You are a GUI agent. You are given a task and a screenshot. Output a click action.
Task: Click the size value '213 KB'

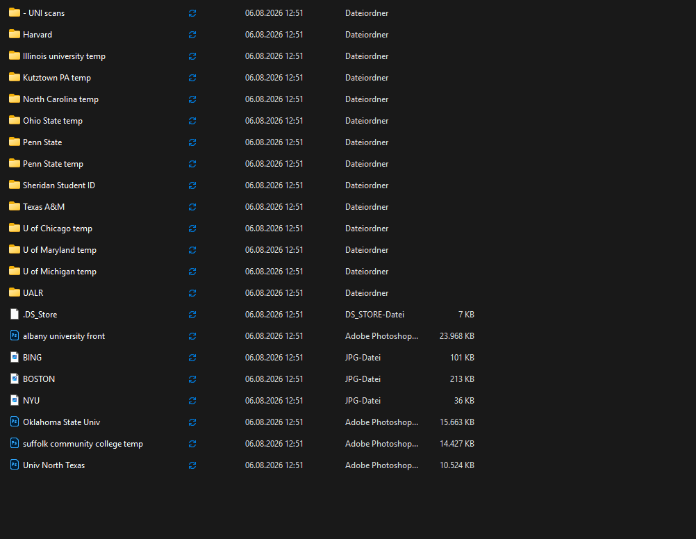point(462,379)
